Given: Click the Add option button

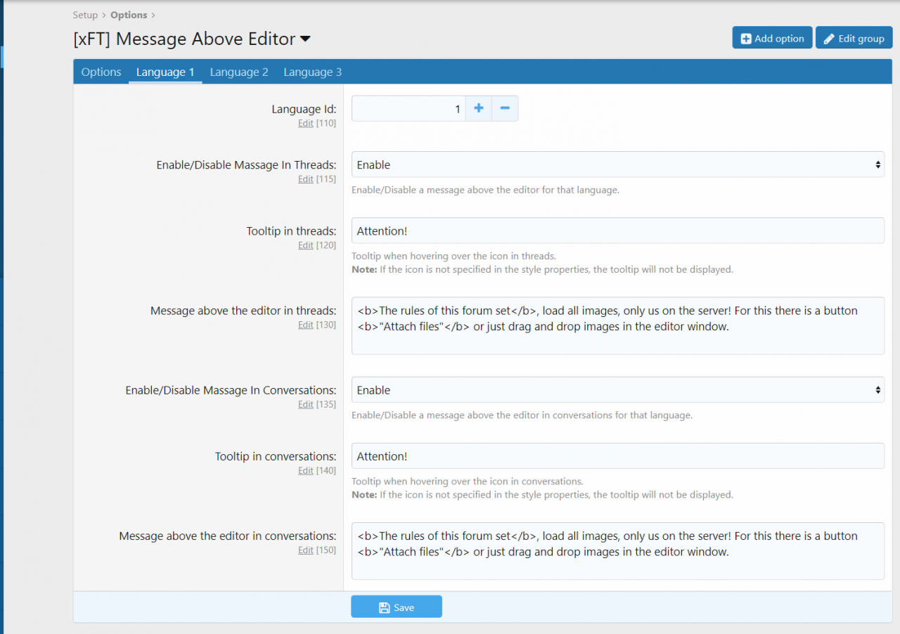Looking at the screenshot, I should tap(772, 39).
